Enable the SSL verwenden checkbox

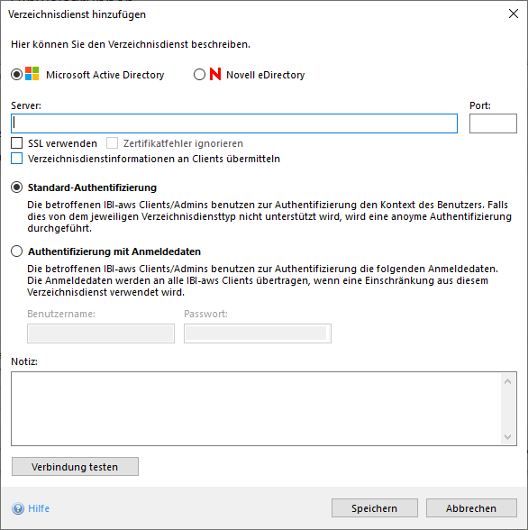click(16, 143)
